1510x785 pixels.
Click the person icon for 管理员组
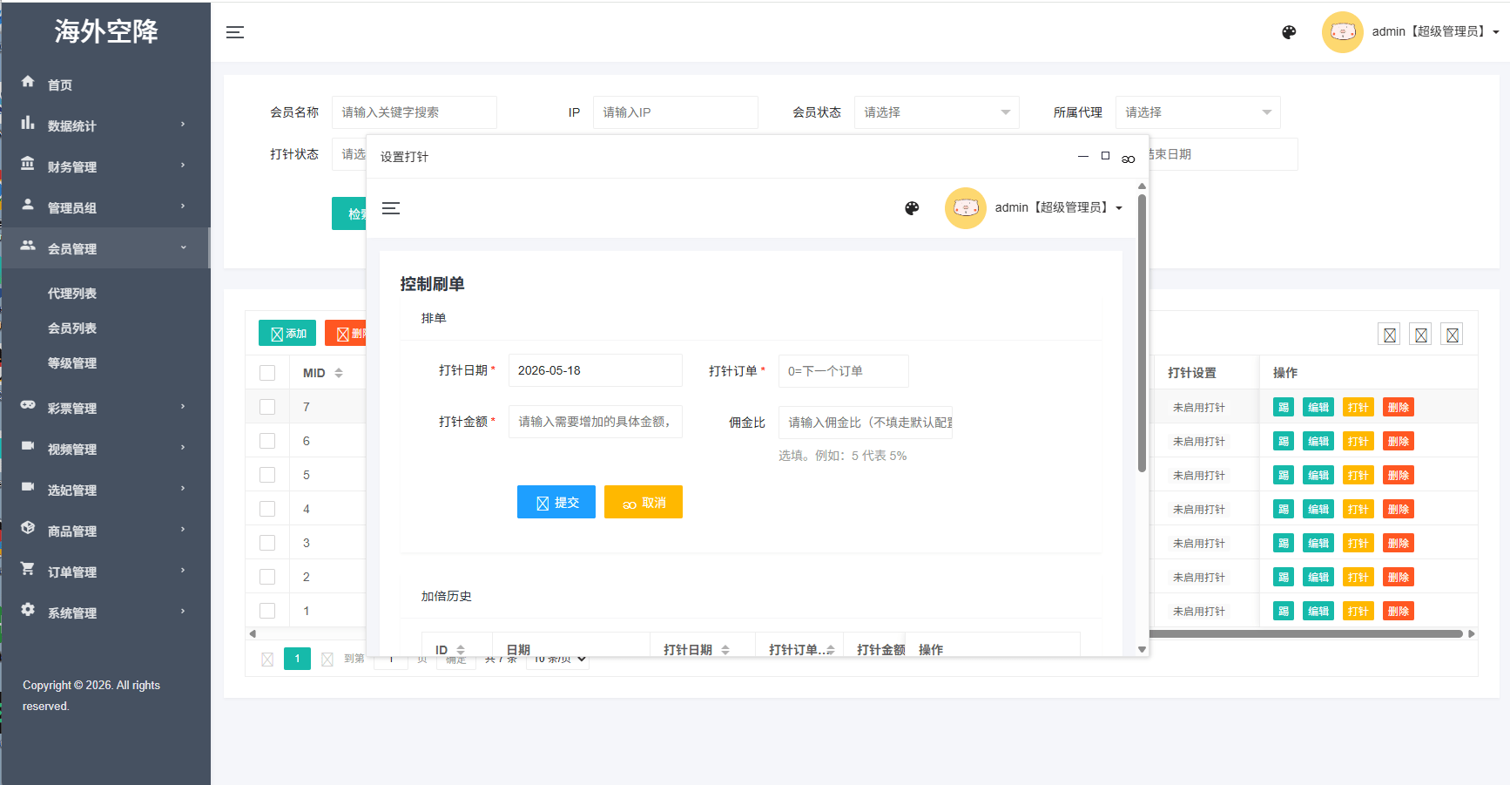(x=28, y=205)
